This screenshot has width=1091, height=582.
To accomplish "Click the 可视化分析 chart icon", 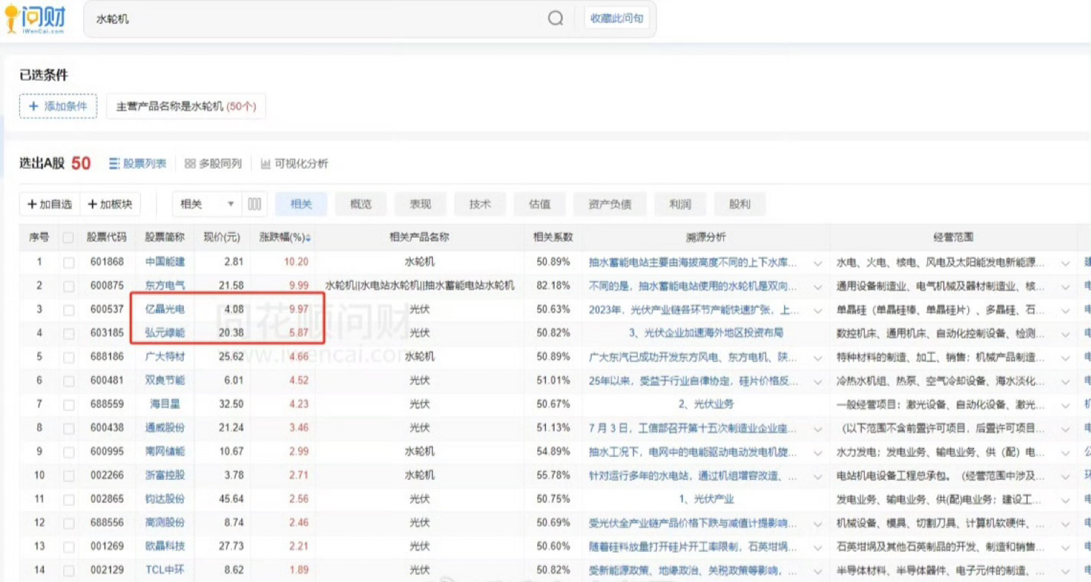I will coord(266,164).
